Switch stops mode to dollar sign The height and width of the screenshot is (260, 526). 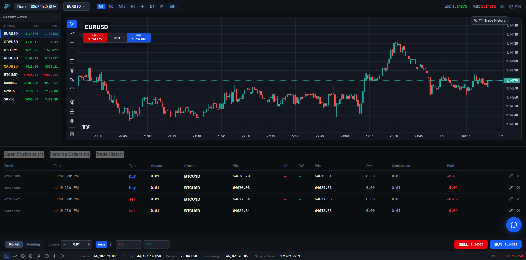111,244
